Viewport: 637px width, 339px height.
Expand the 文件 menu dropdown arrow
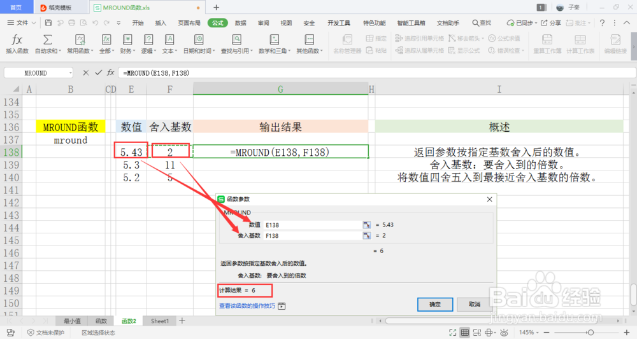34,23
